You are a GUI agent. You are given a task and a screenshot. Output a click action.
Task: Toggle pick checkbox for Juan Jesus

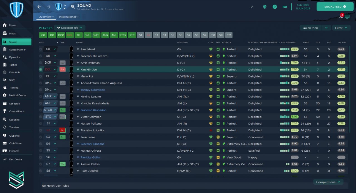pyautogui.click(x=41, y=137)
